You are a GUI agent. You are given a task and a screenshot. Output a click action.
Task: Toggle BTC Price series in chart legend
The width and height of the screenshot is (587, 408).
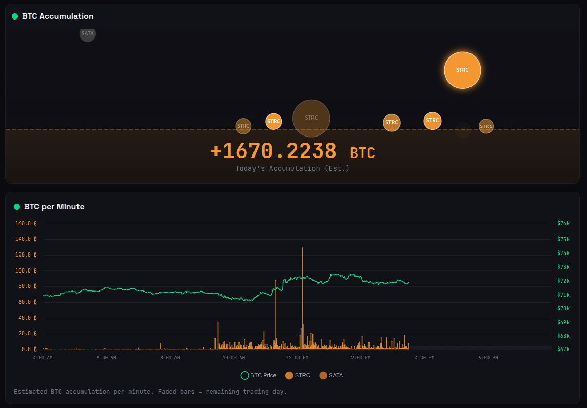click(258, 376)
